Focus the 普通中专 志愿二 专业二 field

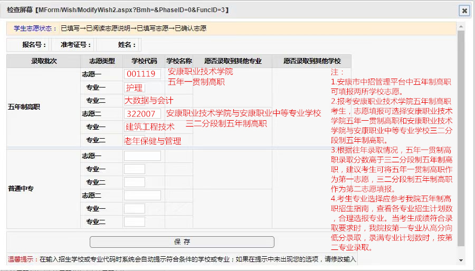134,222
